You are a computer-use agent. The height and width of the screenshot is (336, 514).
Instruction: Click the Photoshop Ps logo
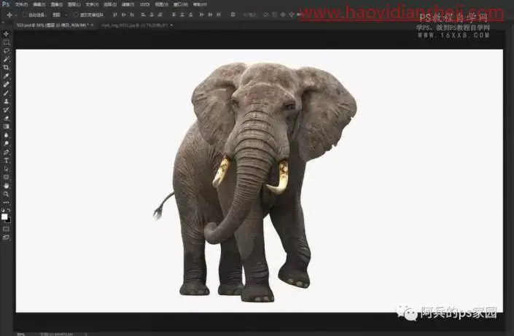click(x=6, y=4)
